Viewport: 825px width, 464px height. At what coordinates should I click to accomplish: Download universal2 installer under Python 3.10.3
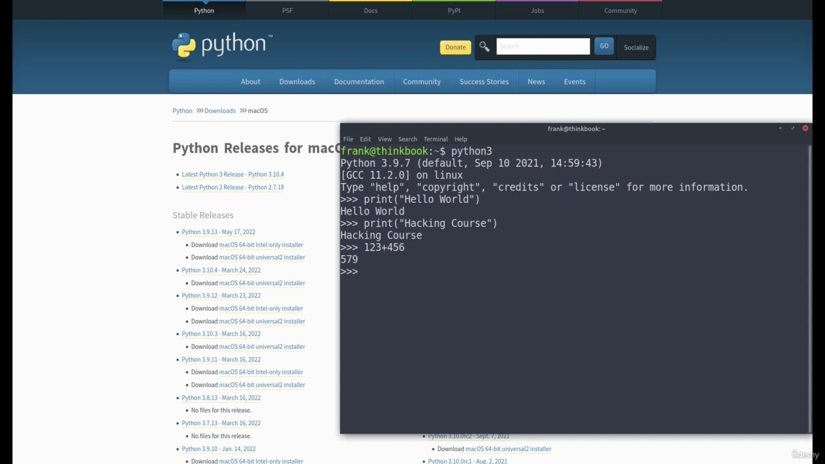coord(262,347)
